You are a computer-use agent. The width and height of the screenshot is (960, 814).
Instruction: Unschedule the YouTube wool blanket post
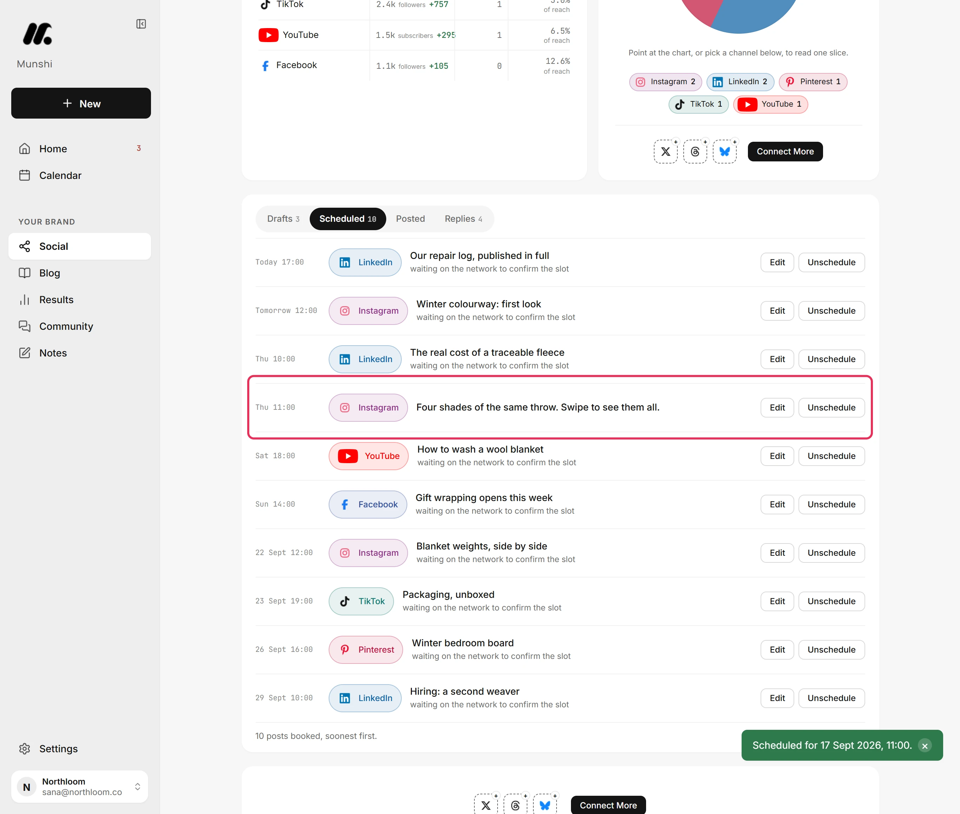pyautogui.click(x=831, y=456)
